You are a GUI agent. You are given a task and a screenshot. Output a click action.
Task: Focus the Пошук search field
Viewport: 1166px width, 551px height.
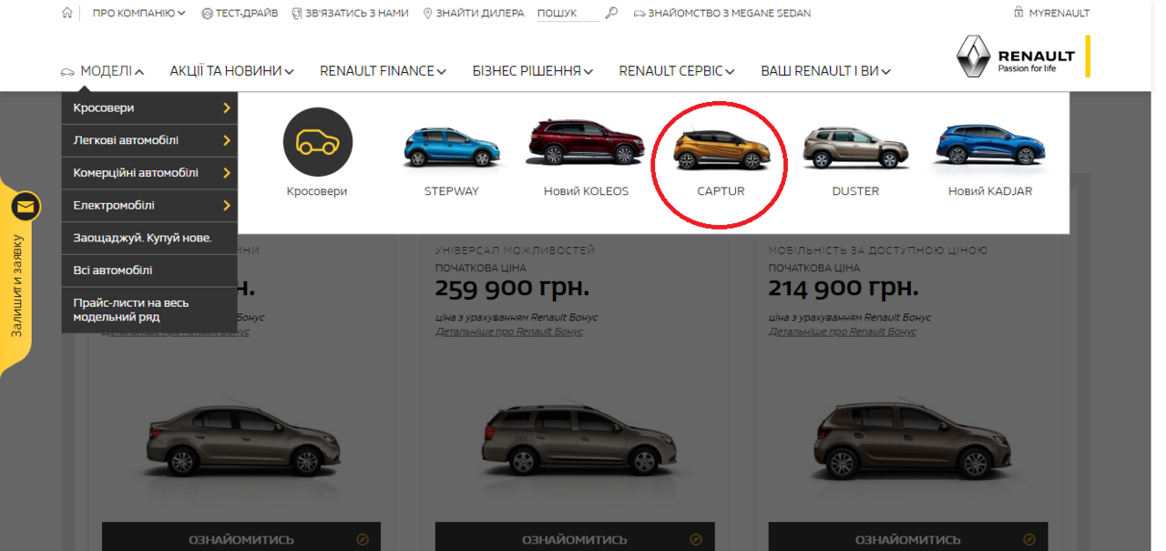point(568,14)
